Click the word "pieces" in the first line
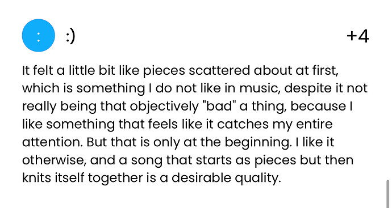The height and width of the screenshot is (208, 392). (164, 71)
